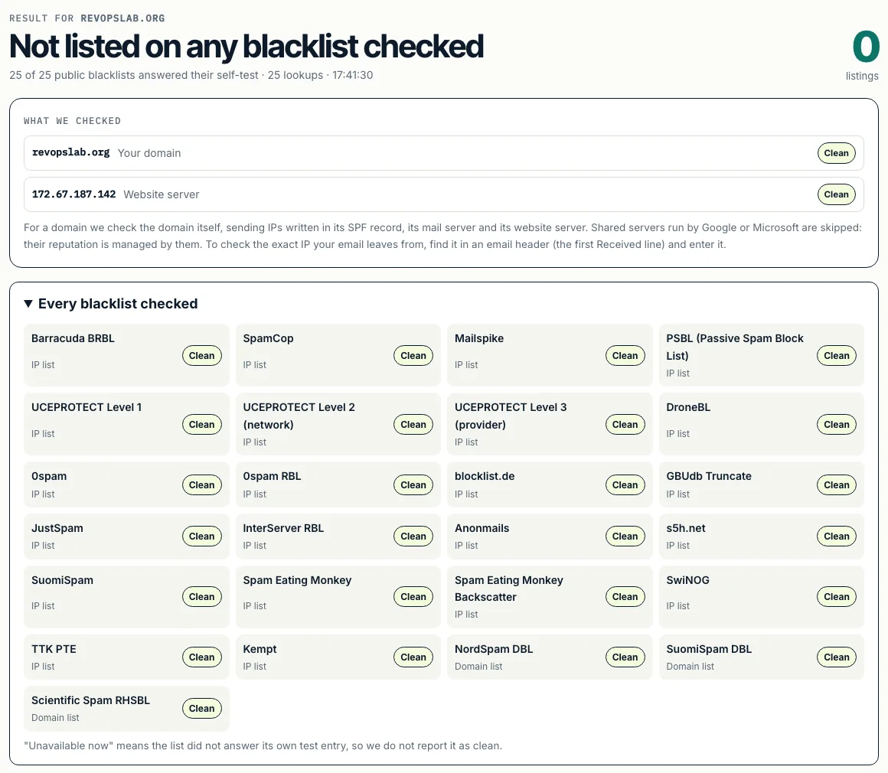Viewport: 888px width, 773px height.
Task: Click the WHAT WE CHECKED section label
Action: coord(73,121)
